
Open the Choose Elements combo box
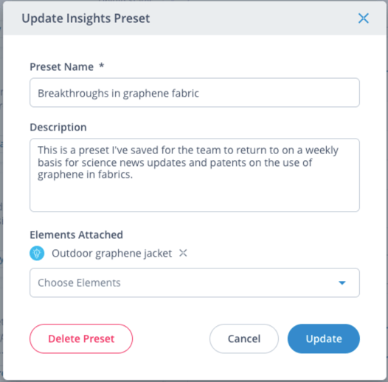point(195,282)
